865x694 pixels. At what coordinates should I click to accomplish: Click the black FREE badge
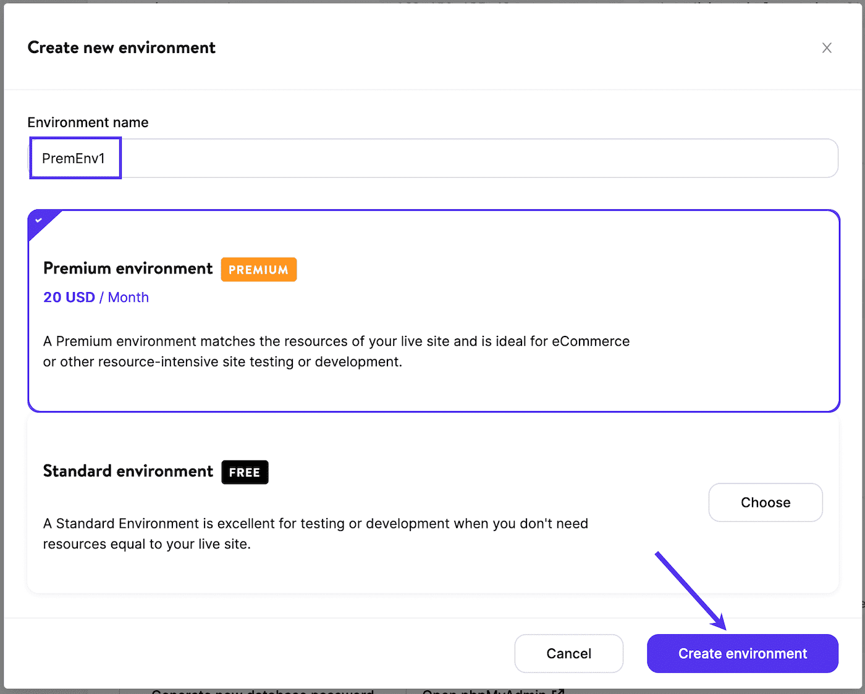tap(245, 472)
